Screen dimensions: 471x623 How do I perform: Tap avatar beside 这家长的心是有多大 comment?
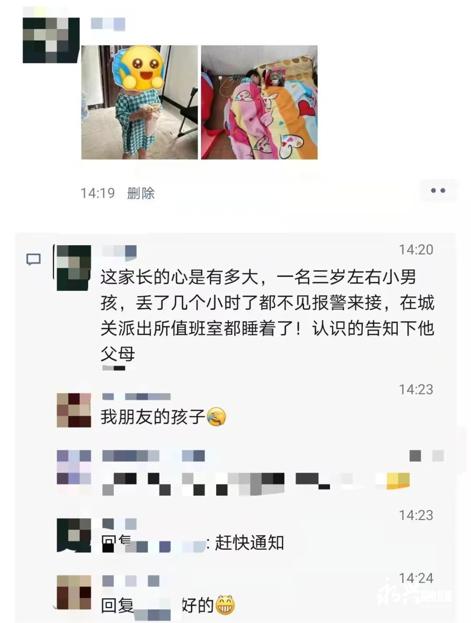click(x=74, y=267)
